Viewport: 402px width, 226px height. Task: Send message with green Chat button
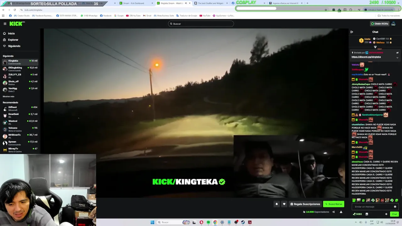point(394,214)
